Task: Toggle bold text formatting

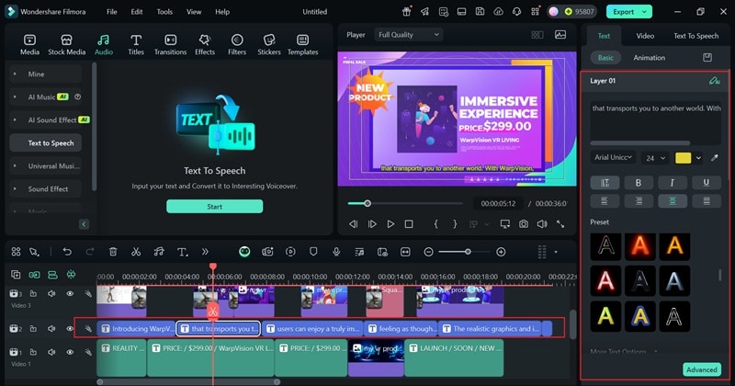Action: [x=639, y=183]
